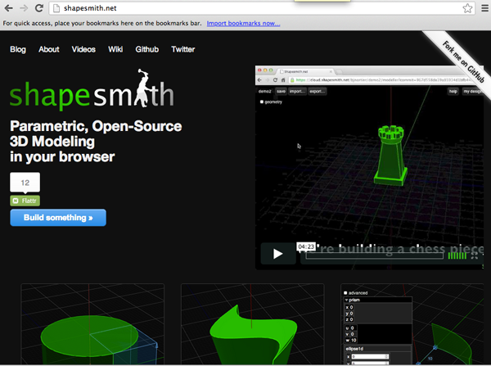Toggle fullscreen on the video player
Screen dimensions: 491x366
(x=479, y=255)
